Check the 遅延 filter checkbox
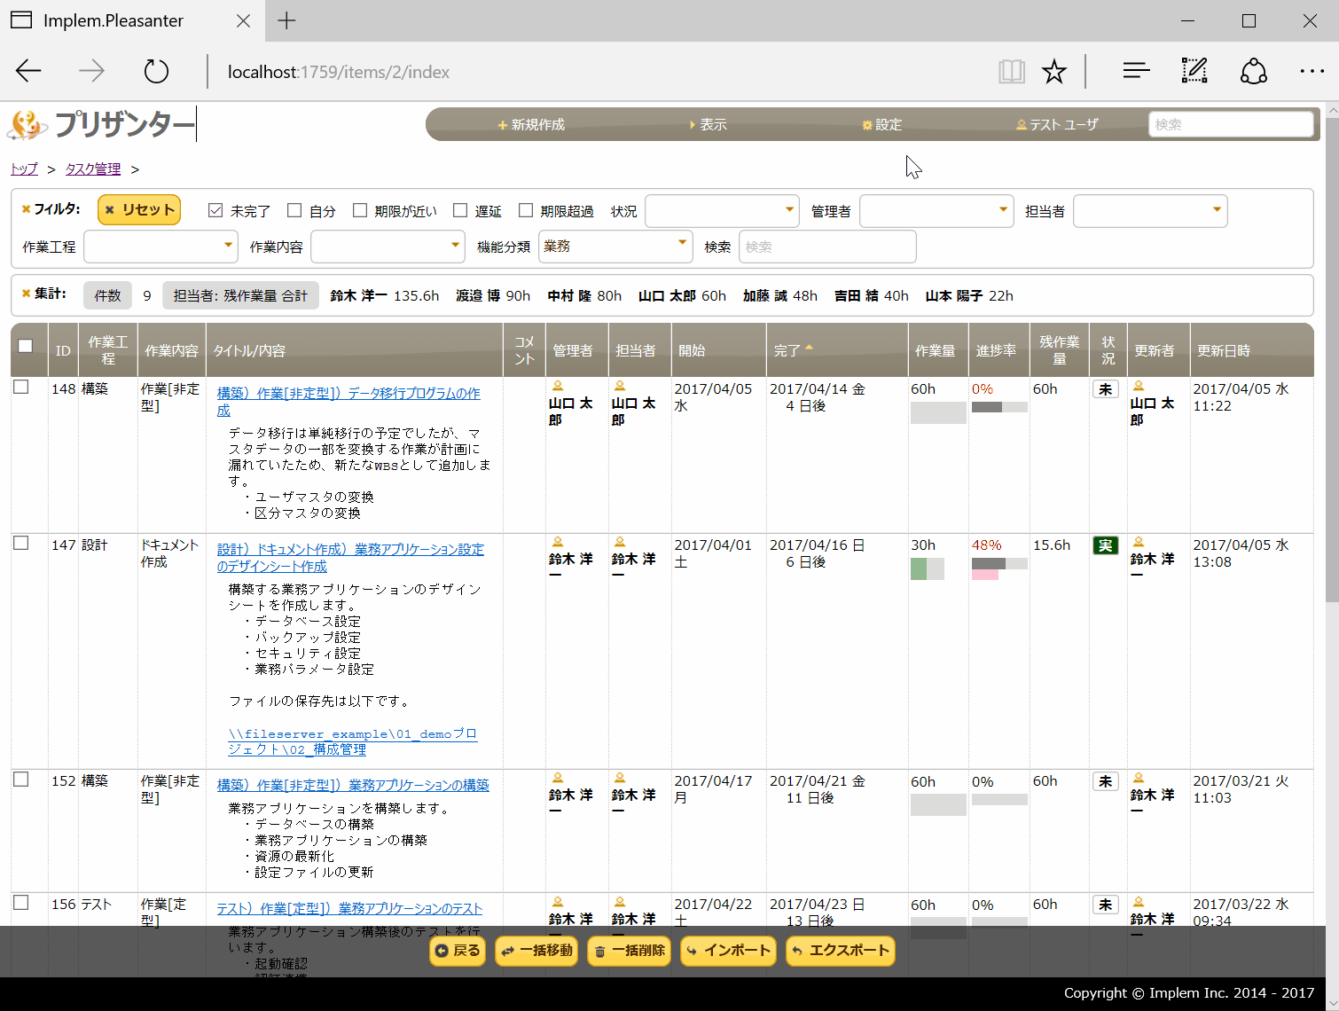 tap(460, 209)
